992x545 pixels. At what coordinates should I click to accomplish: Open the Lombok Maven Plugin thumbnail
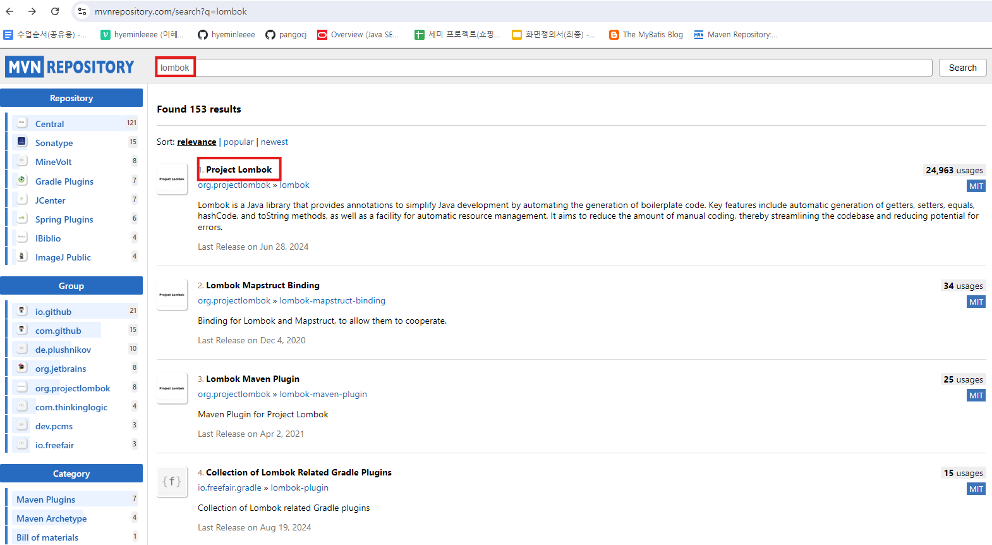point(172,388)
